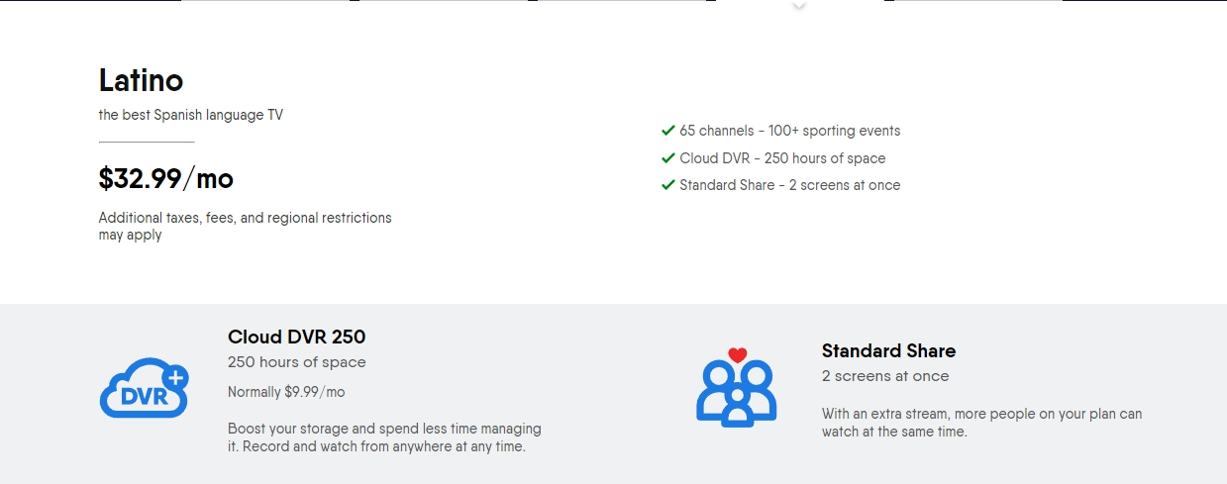Click the Cloud DVR plus icon
1227x484 pixels.
click(145, 387)
